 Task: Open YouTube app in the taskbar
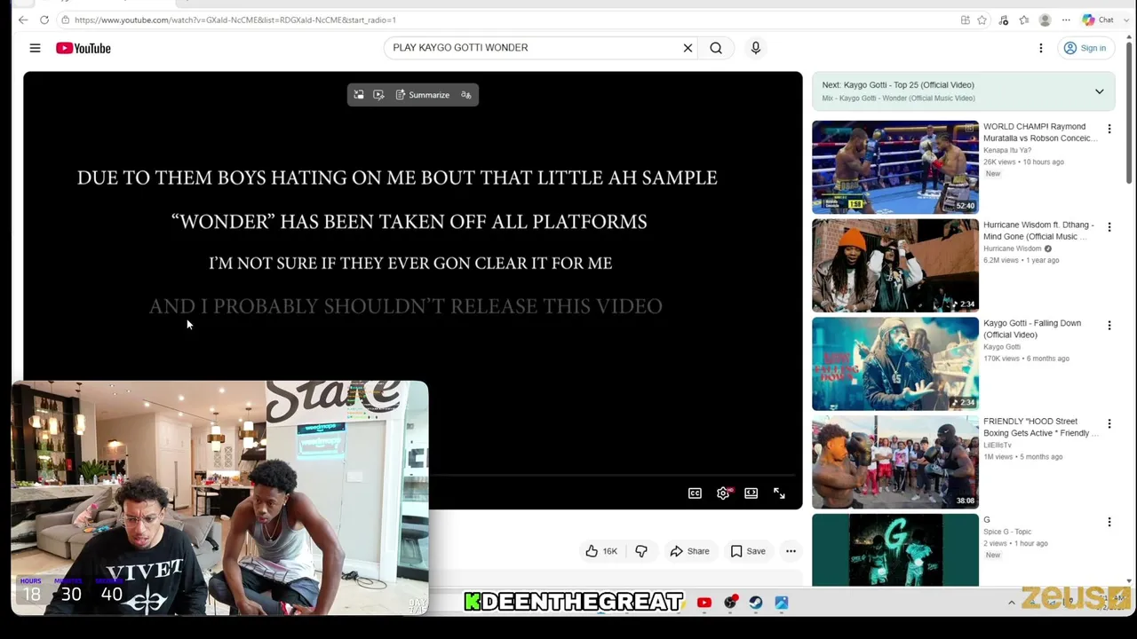point(704,603)
